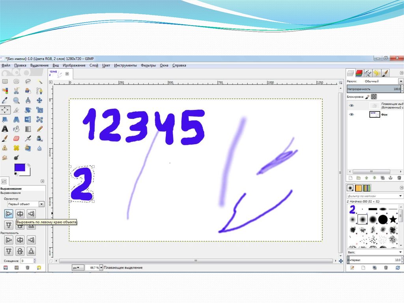Select the Paintbrush tool
Image resolution: width=404 pixels, height=303 pixels.
tap(5, 139)
